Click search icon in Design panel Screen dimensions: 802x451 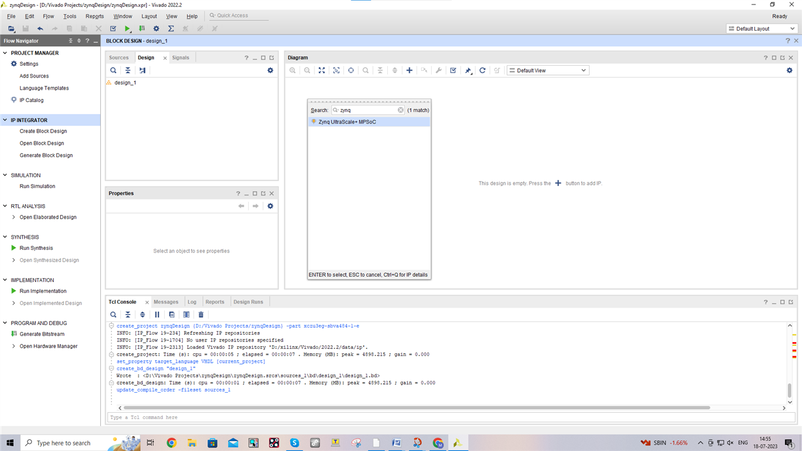(113, 70)
